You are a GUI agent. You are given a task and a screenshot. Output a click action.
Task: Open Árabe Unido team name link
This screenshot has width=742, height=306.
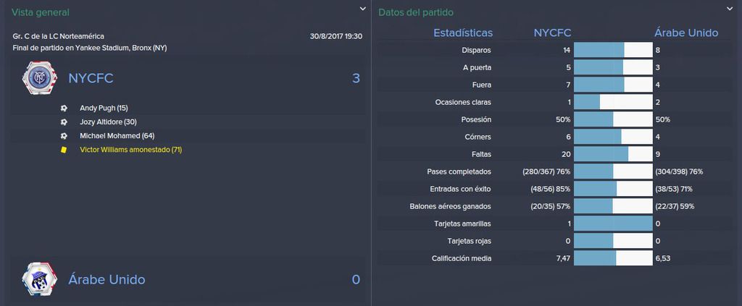click(x=107, y=279)
